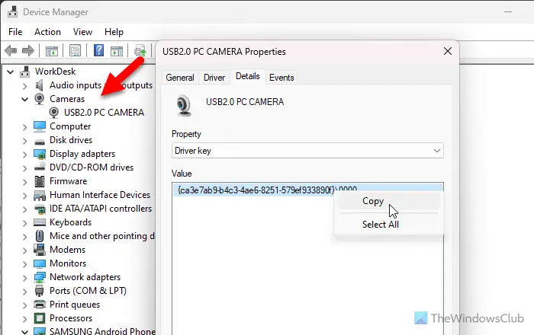Viewport: 534px width, 335px height.
Task: Open the Action menu
Action: point(47,32)
